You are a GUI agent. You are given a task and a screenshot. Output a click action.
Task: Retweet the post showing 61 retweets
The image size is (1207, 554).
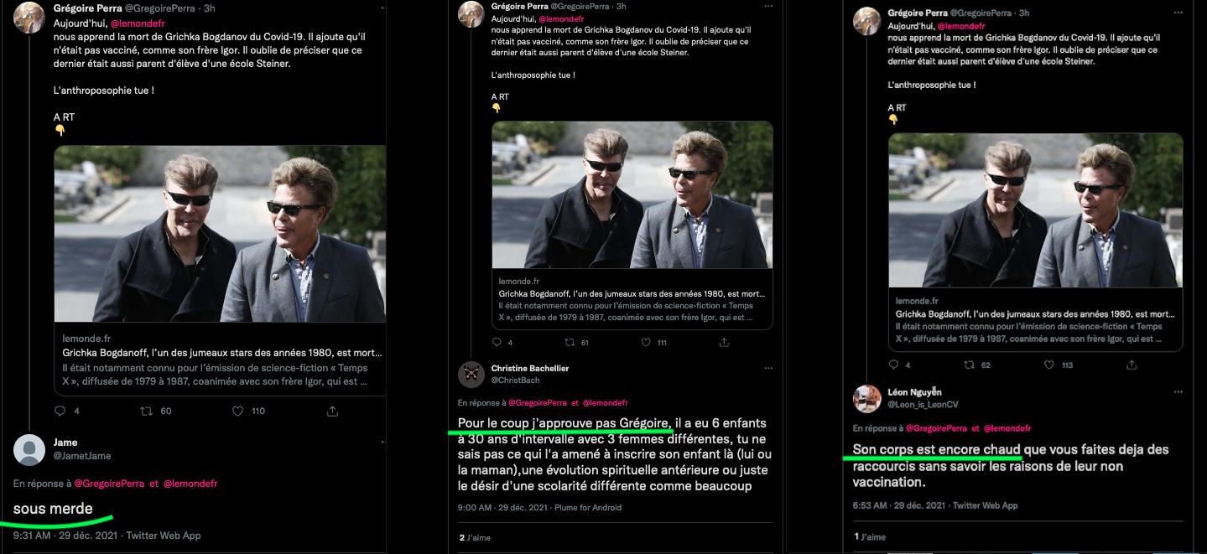(x=570, y=342)
